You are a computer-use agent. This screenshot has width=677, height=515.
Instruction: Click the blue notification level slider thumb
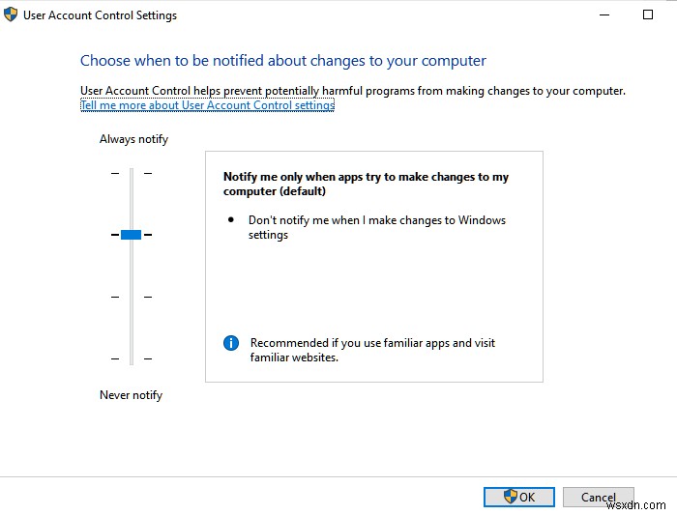[131, 235]
